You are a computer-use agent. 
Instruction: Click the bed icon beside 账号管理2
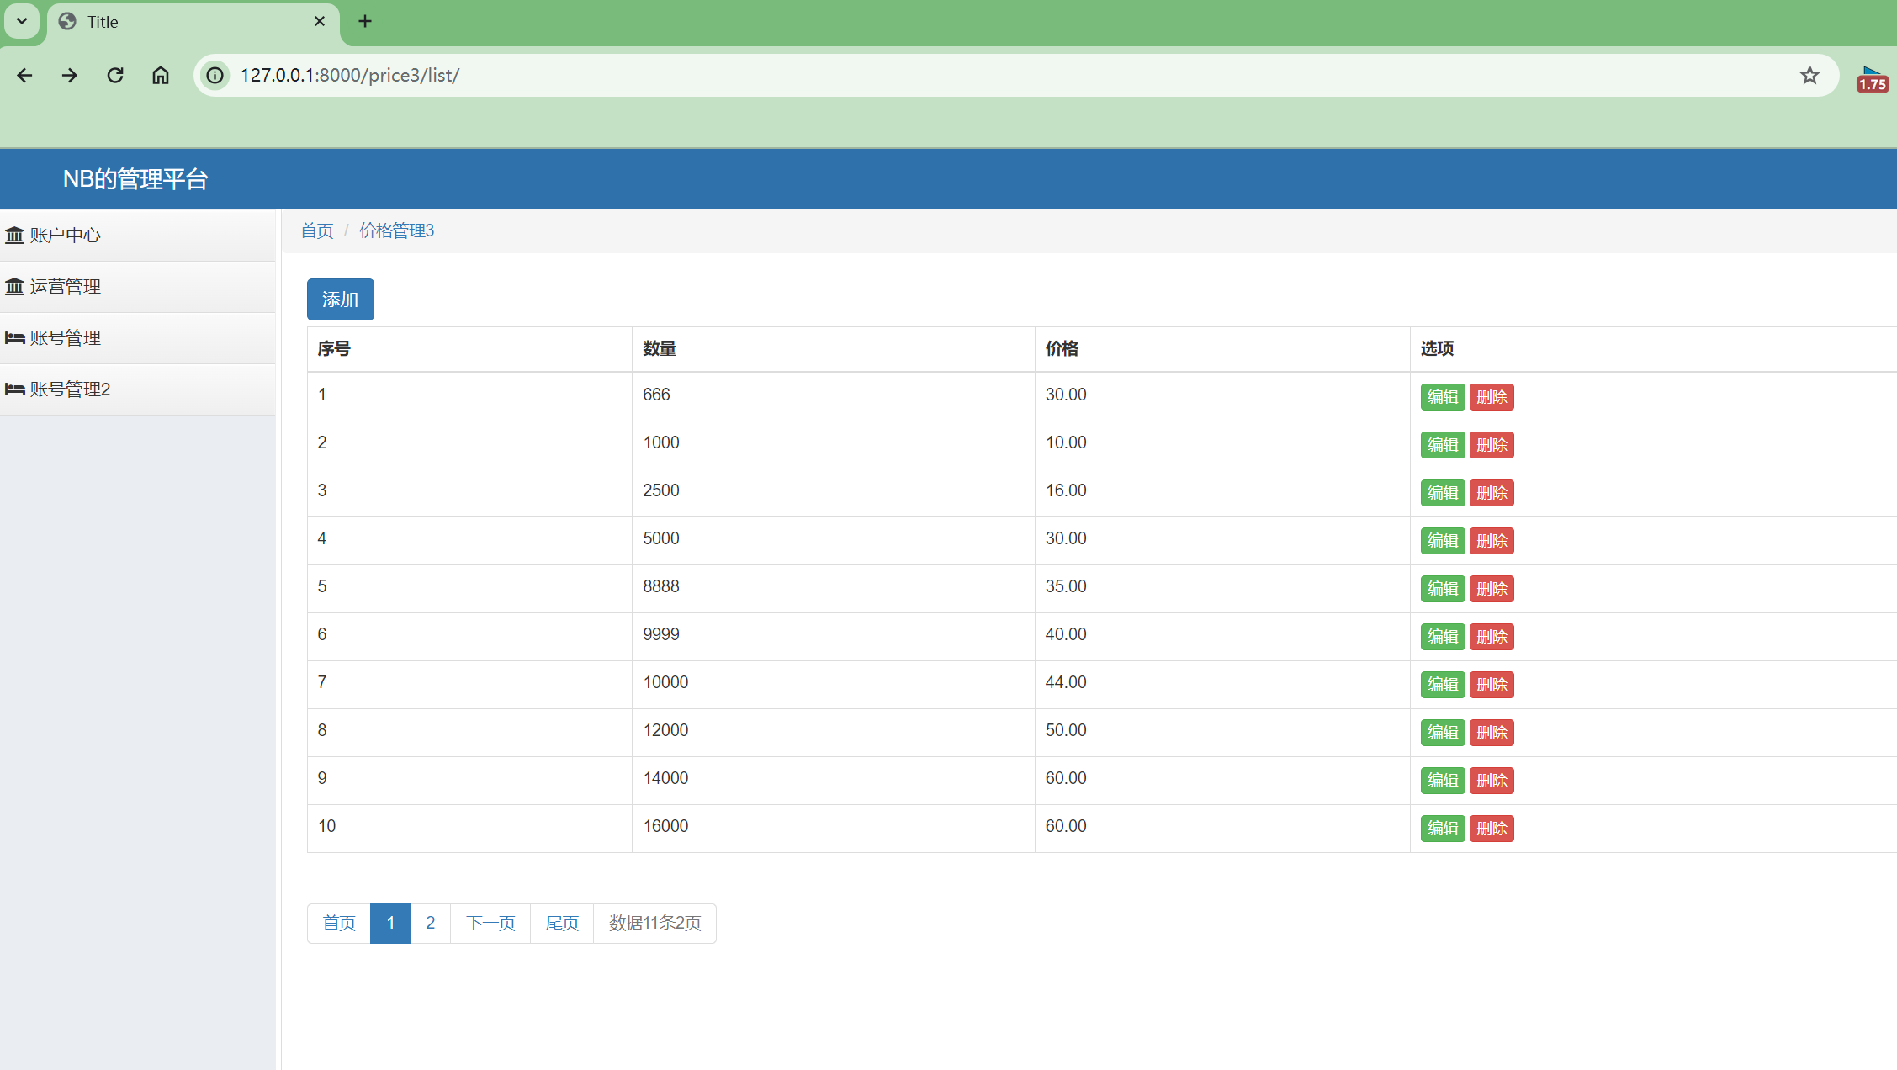coord(14,389)
